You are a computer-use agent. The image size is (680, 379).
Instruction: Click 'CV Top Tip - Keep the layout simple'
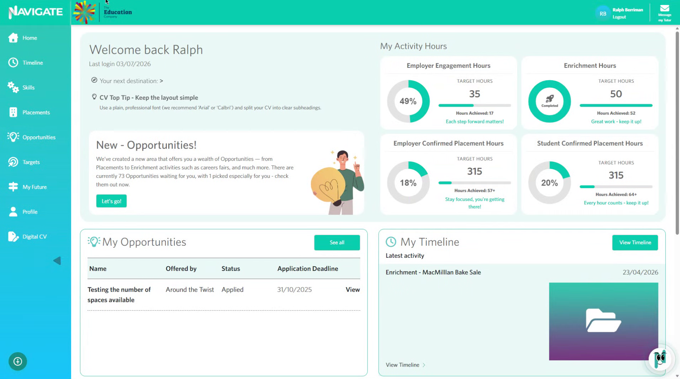pos(149,98)
